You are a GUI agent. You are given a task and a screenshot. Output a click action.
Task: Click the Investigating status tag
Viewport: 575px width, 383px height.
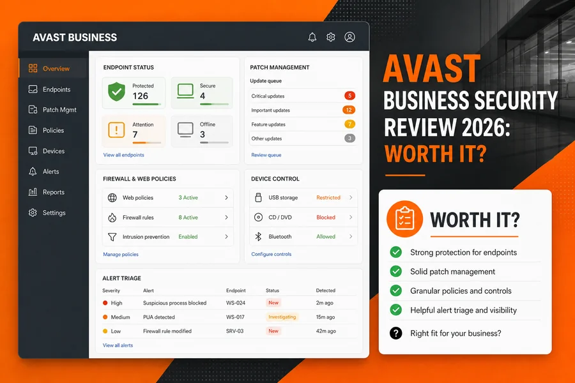click(282, 317)
